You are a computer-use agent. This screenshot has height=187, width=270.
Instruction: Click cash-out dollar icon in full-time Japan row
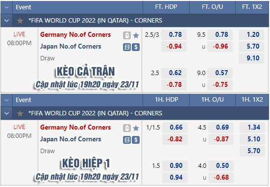(x=136, y=47)
